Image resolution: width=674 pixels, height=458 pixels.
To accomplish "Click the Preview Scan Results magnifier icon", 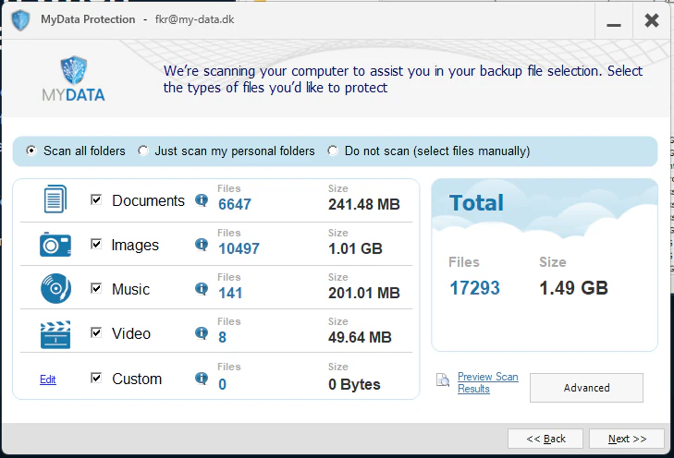I will pos(443,380).
